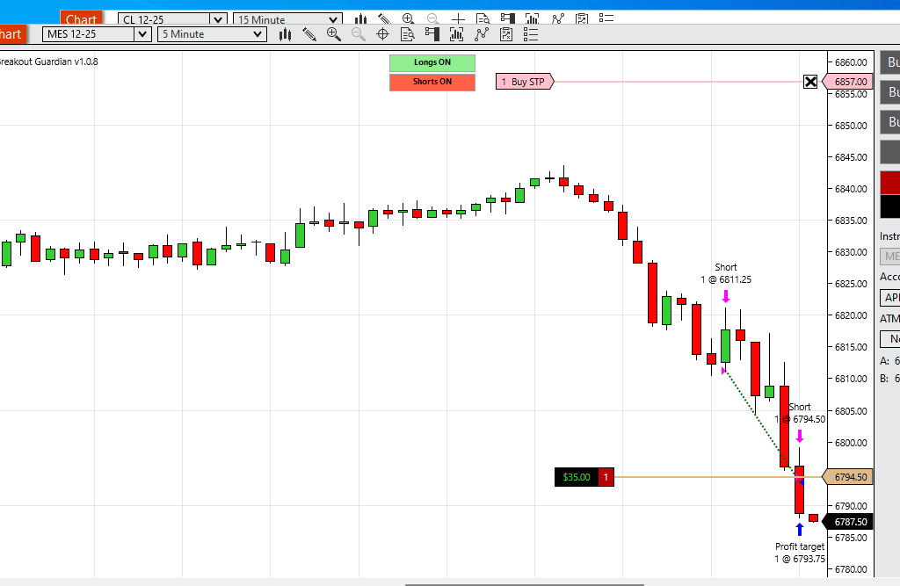Click the dark red swatch button
This screenshot has height=586, width=900.
[x=890, y=183]
